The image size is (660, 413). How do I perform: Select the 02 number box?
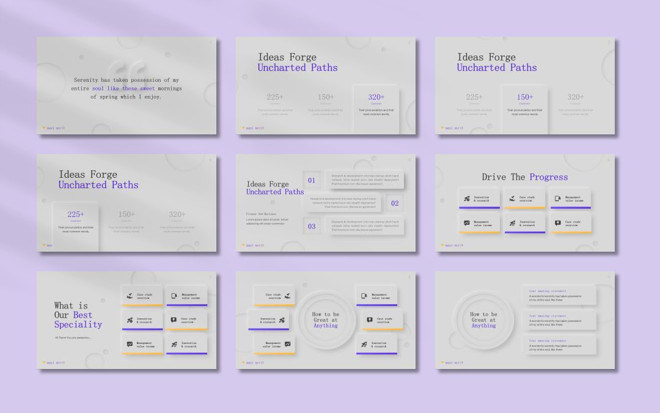tap(395, 203)
